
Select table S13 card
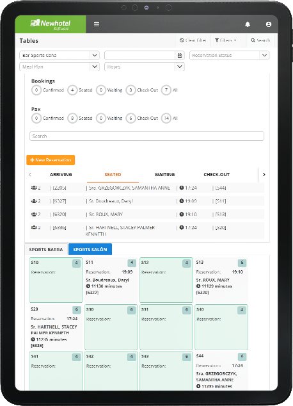point(221,280)
